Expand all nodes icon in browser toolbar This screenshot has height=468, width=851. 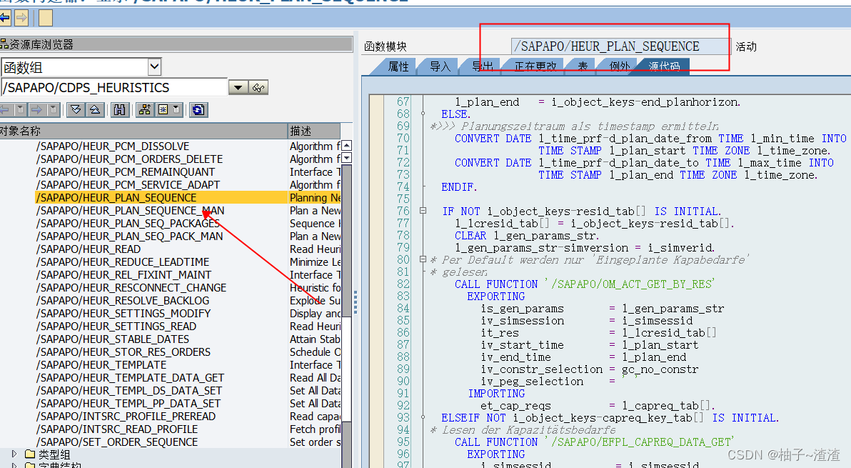[76, 110]
